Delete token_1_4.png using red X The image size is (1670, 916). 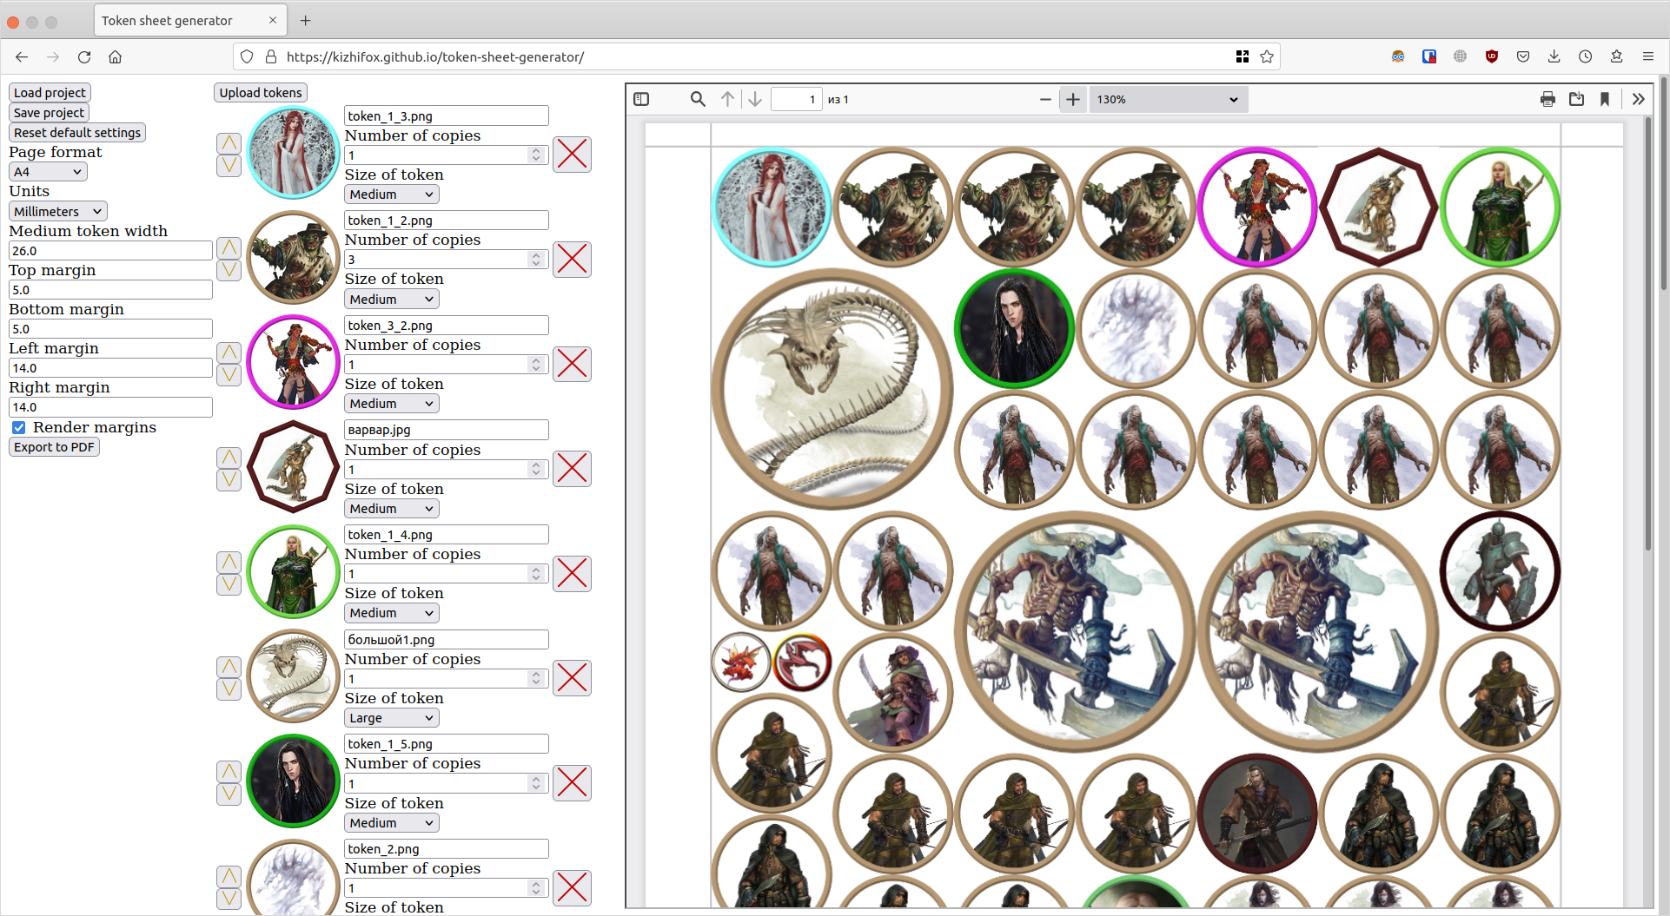point(572,574)
